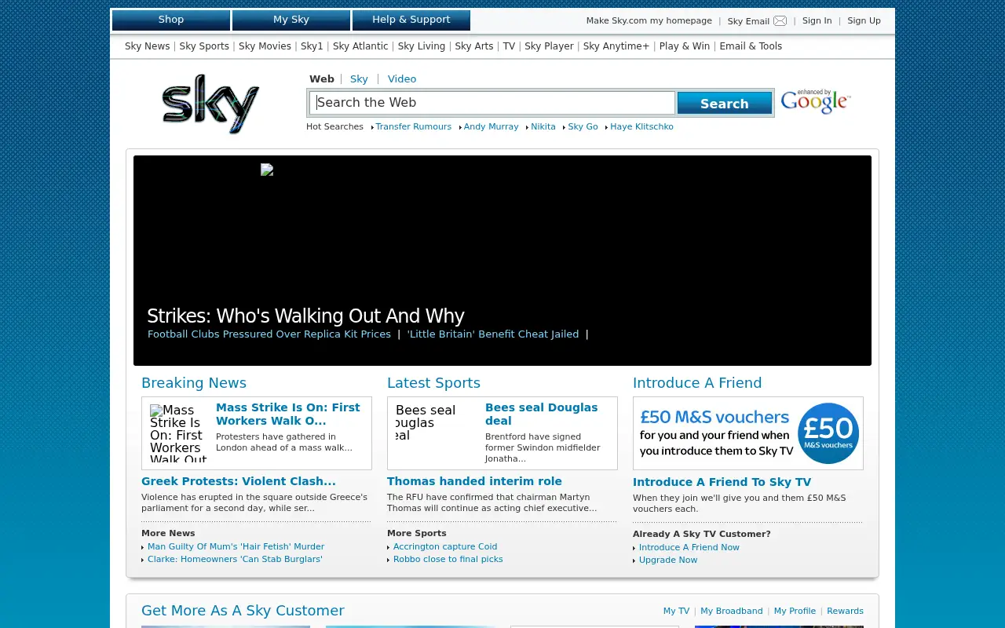
Task: Open the Shop tab
Action: (171, 20)
